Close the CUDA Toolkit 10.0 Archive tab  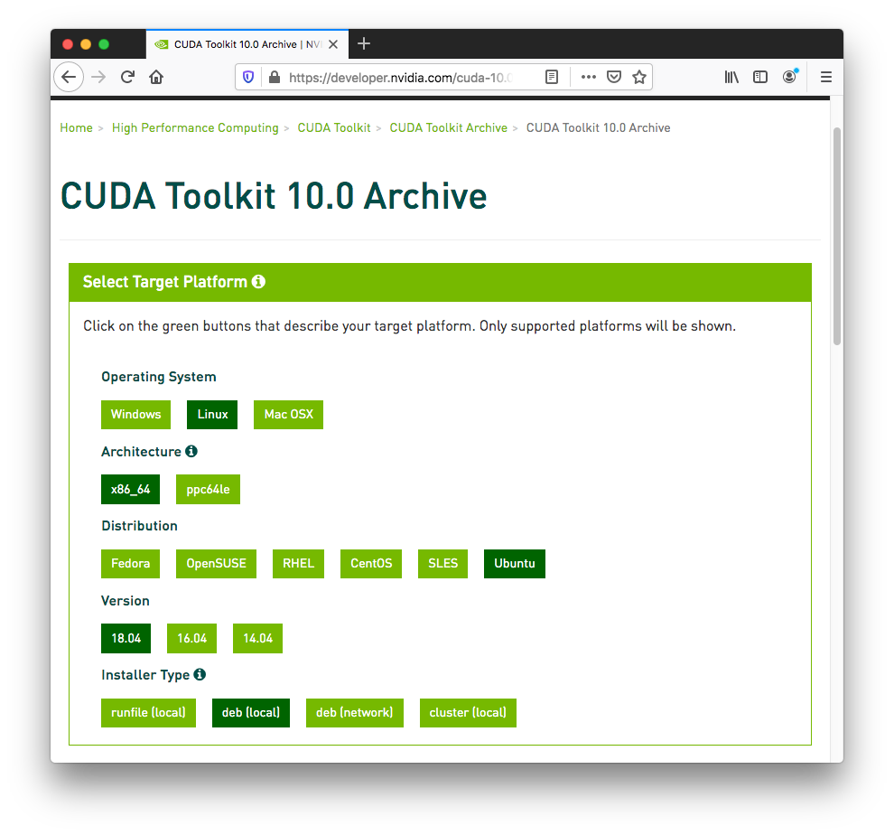(333, 44)
